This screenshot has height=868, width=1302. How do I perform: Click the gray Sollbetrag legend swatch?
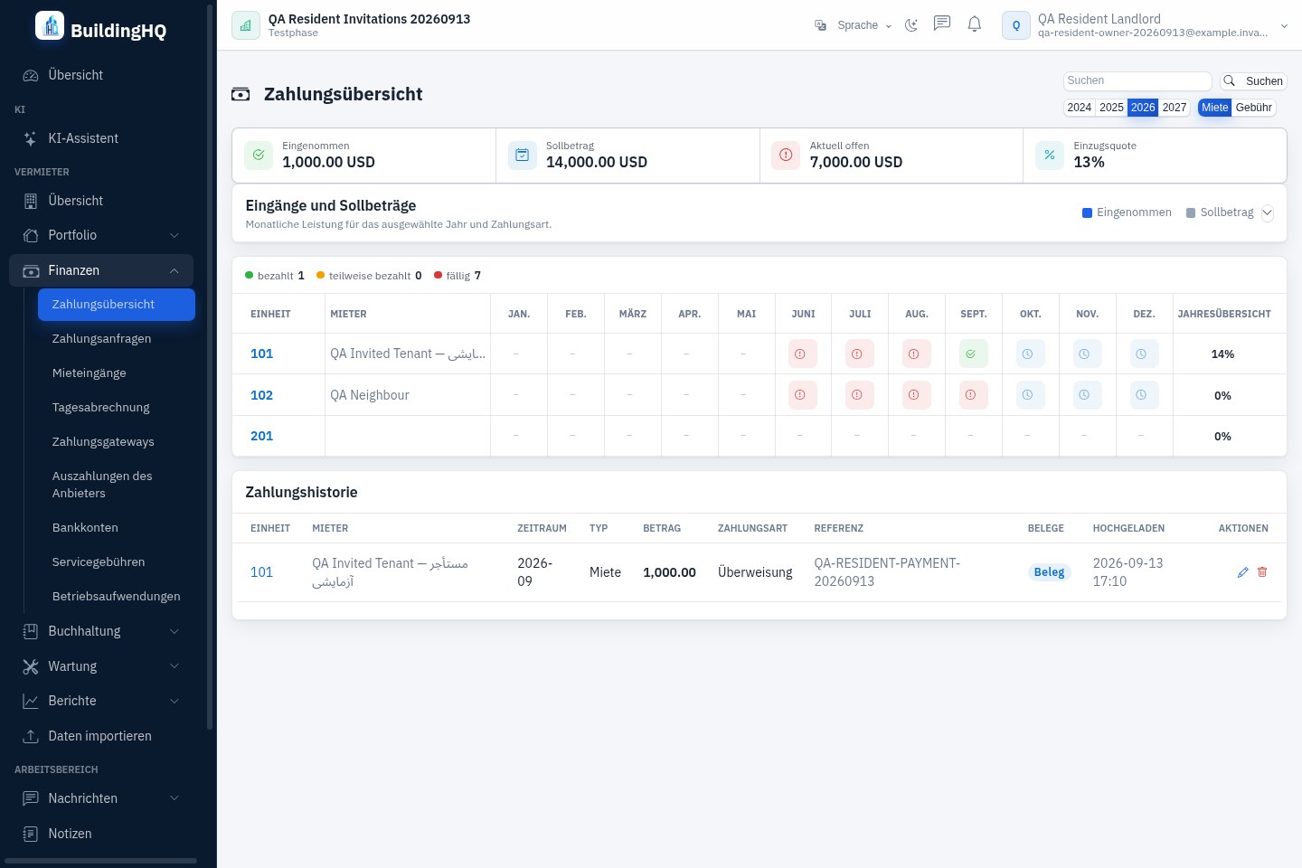coord(1191,213)
